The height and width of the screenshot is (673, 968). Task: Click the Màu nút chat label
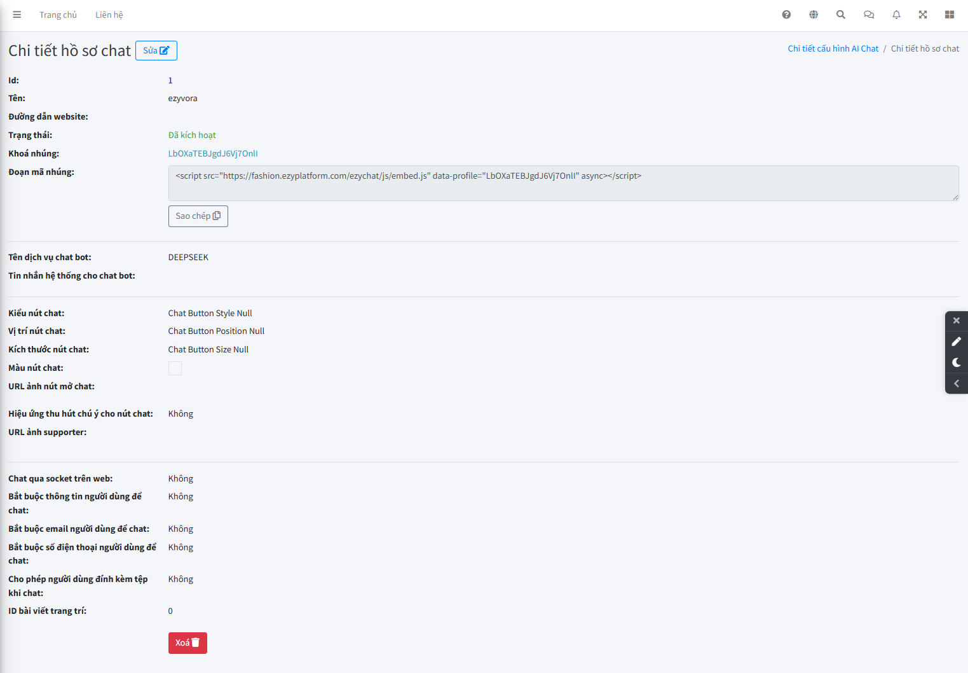click(x=36, y=368)
